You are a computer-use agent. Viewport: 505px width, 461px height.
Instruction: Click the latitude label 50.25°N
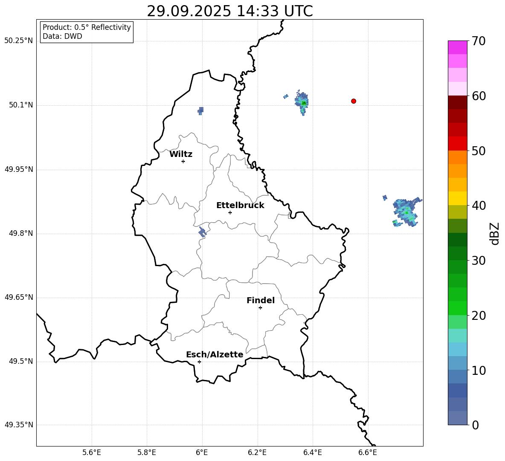pos(19,41)
